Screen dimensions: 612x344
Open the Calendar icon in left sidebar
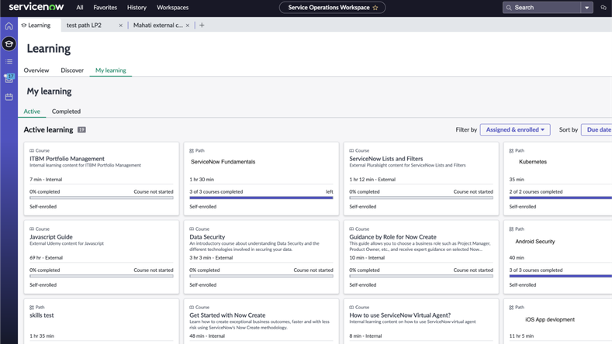click(x=9, y=97)
